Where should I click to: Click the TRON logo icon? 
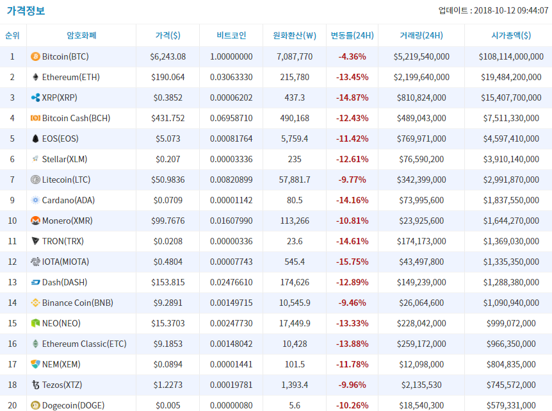pos(35,241)
